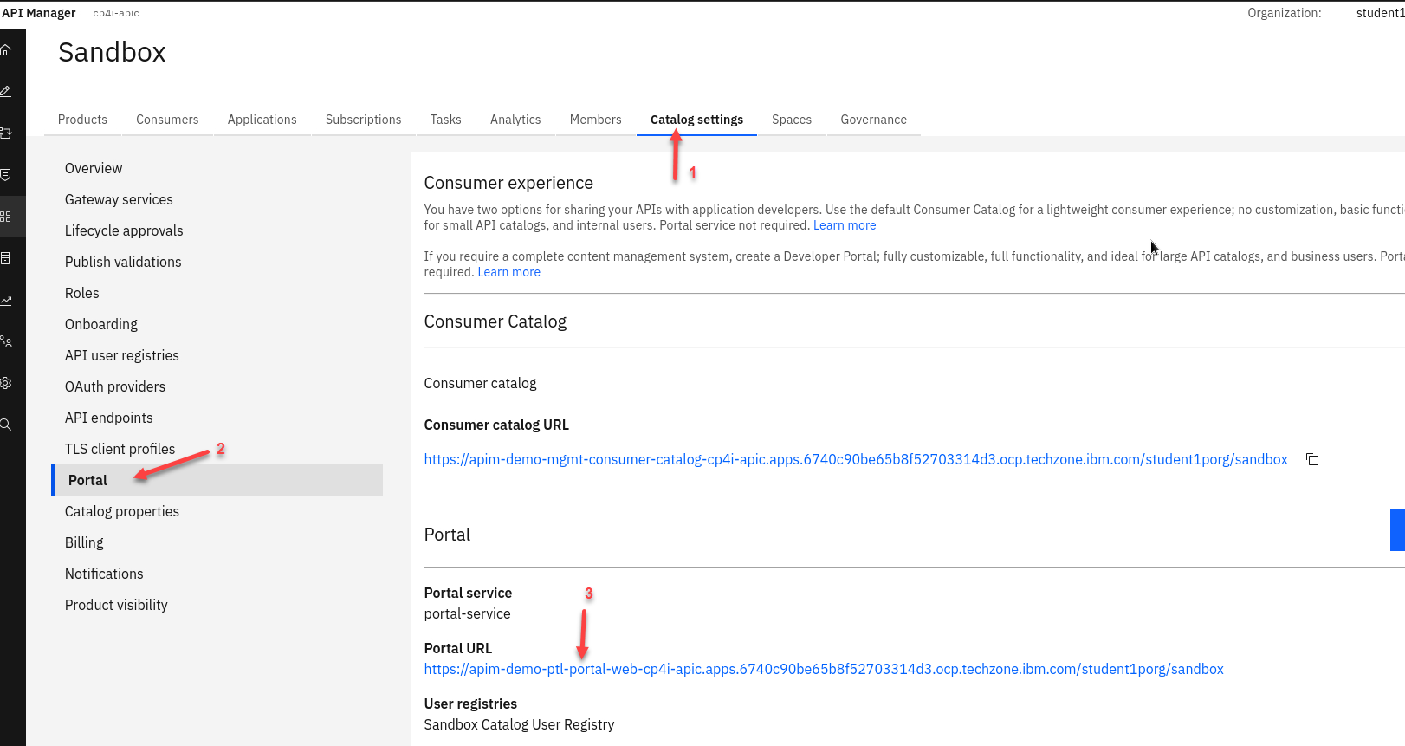The height and width of the screenshot is (746, 1405).
Task: Click the Analytics chart icon in sidebar
Action: pos(6,301)
